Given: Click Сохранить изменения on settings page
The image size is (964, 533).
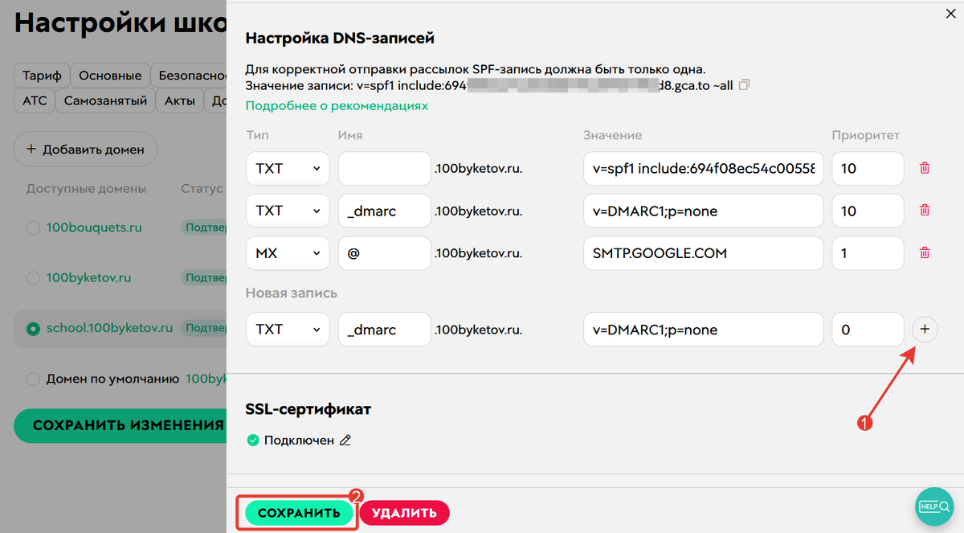Looking at the screenshot, I should (120, 425).
